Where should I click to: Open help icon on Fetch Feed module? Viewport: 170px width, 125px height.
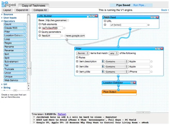152,17
